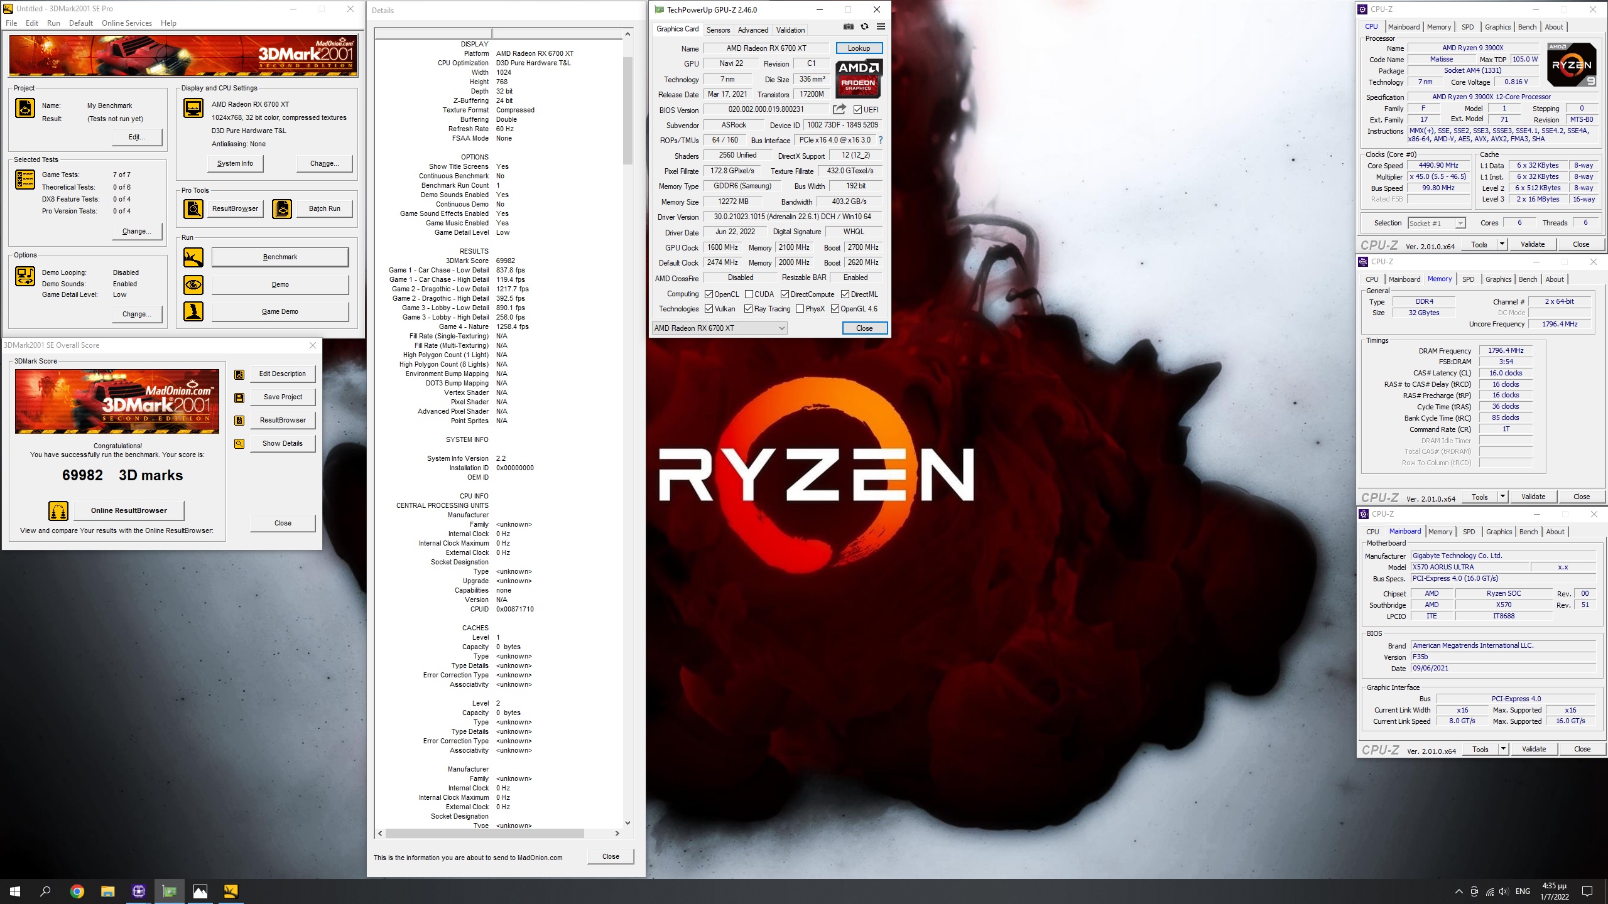The height and width of the screenshot is (904, 1608).
Task: Toggle the PhysX checkbox
Action: (x=800, y=309)
